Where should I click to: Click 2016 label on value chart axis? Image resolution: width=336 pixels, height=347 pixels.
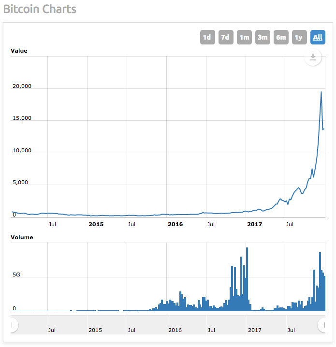tap(175, 224)
